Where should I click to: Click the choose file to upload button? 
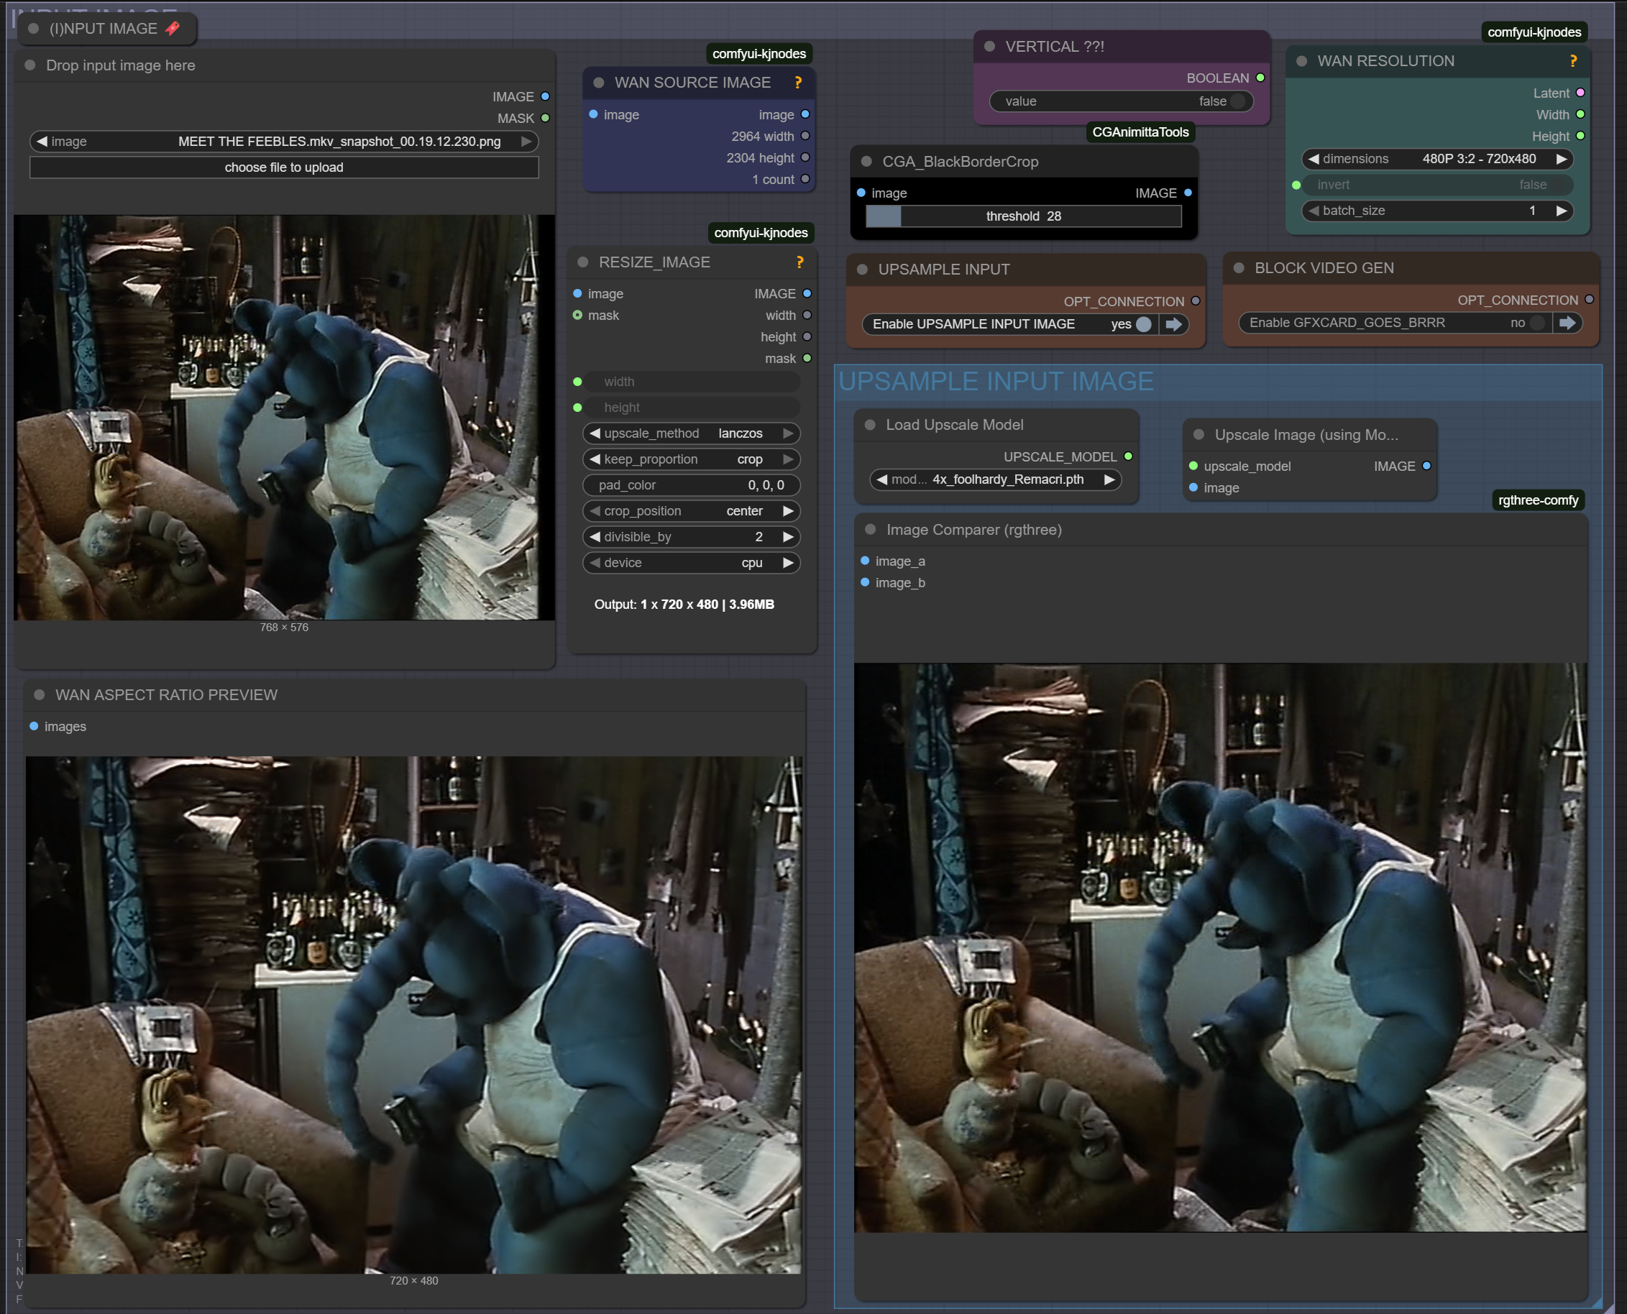click(284, 167)
